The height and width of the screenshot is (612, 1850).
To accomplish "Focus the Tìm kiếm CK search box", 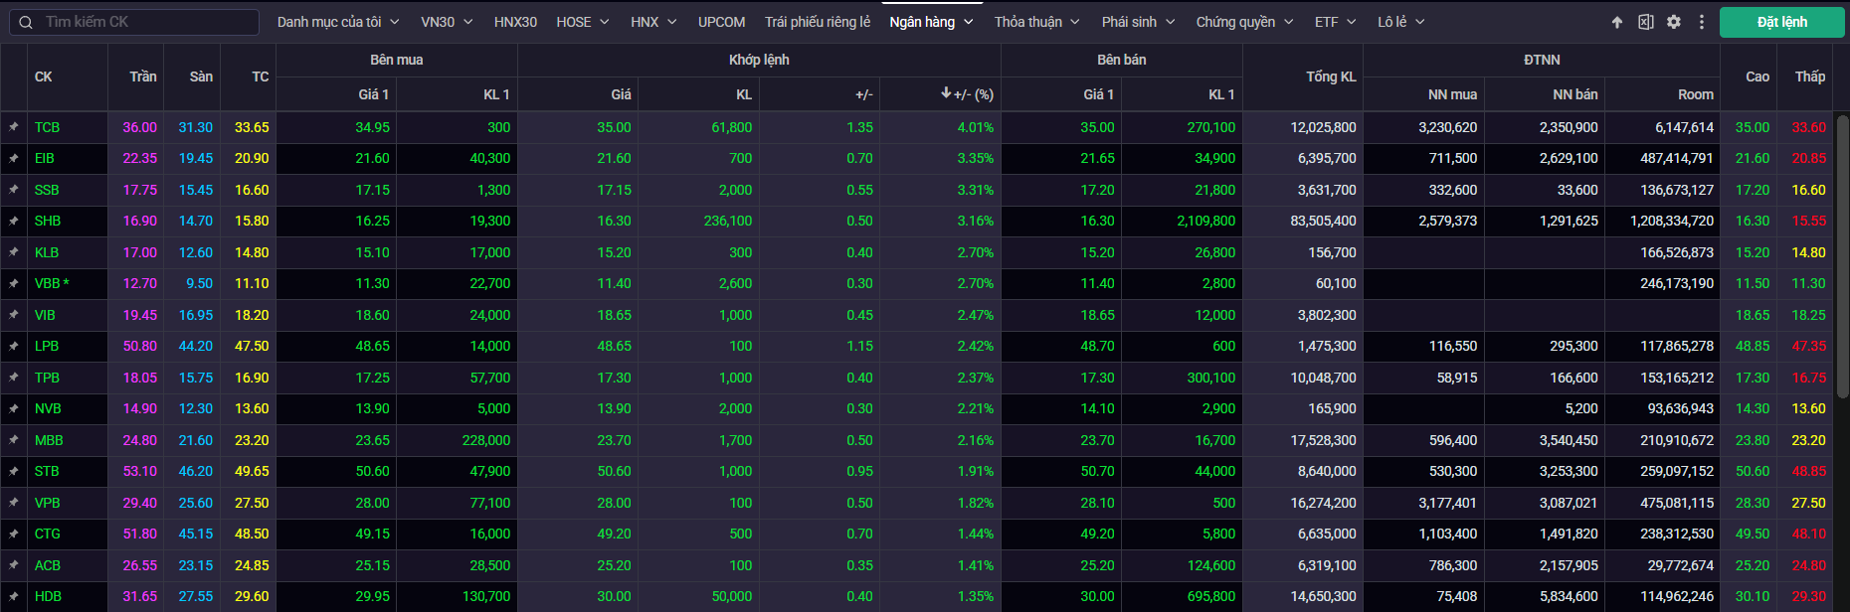I will coord(139,22).
